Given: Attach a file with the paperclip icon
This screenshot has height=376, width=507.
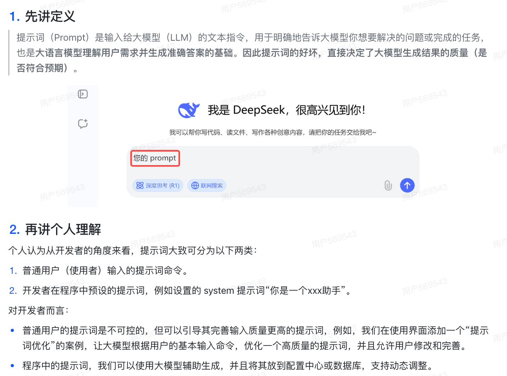Looking at the screenshot, I should pos(388,185).
